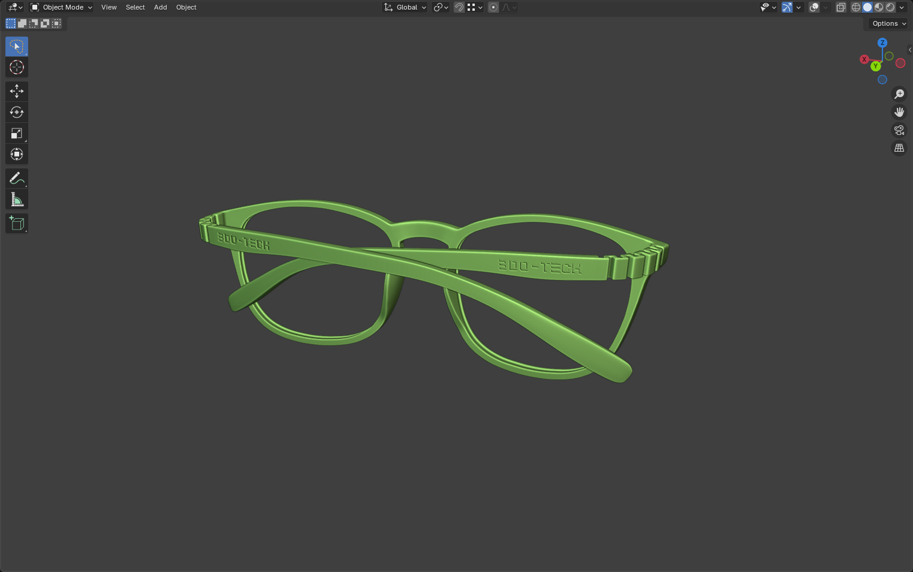This screenshot has height=572, width=913.
Task: Expand the Options dropdown
Action: [x=888, y=23]
